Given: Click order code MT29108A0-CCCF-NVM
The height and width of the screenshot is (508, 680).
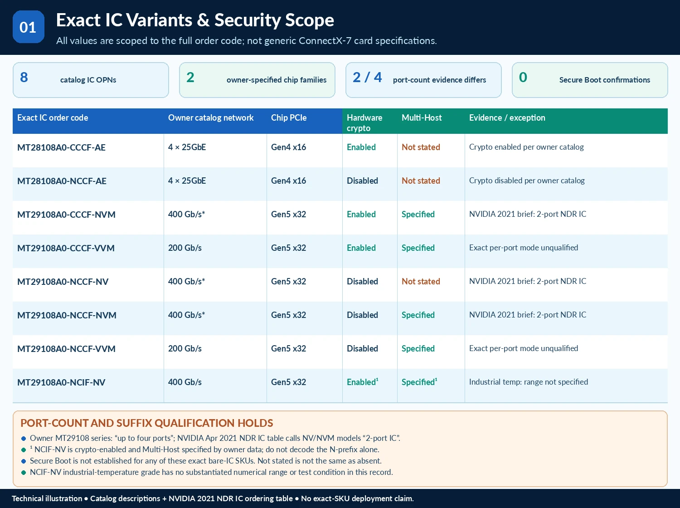Looking at the screenshot, I should [x=66, y=215].
